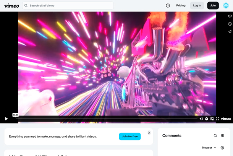The height and width of the screenshot is (156, 233).
Task: Click the 'Everything you need to make' banner text
Action: [53, 136]
